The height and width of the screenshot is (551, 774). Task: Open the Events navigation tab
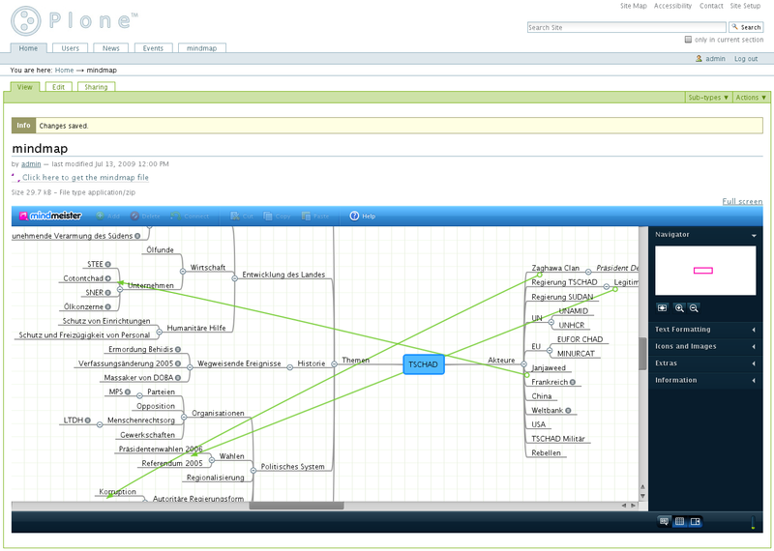point(153,47)
